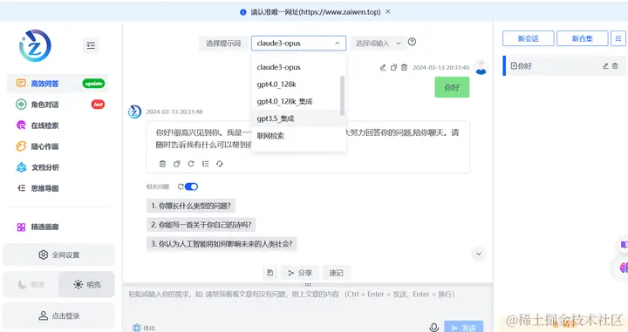Open 文档分析 in the sidebar

pyautogui.click(x=57, y=167)
